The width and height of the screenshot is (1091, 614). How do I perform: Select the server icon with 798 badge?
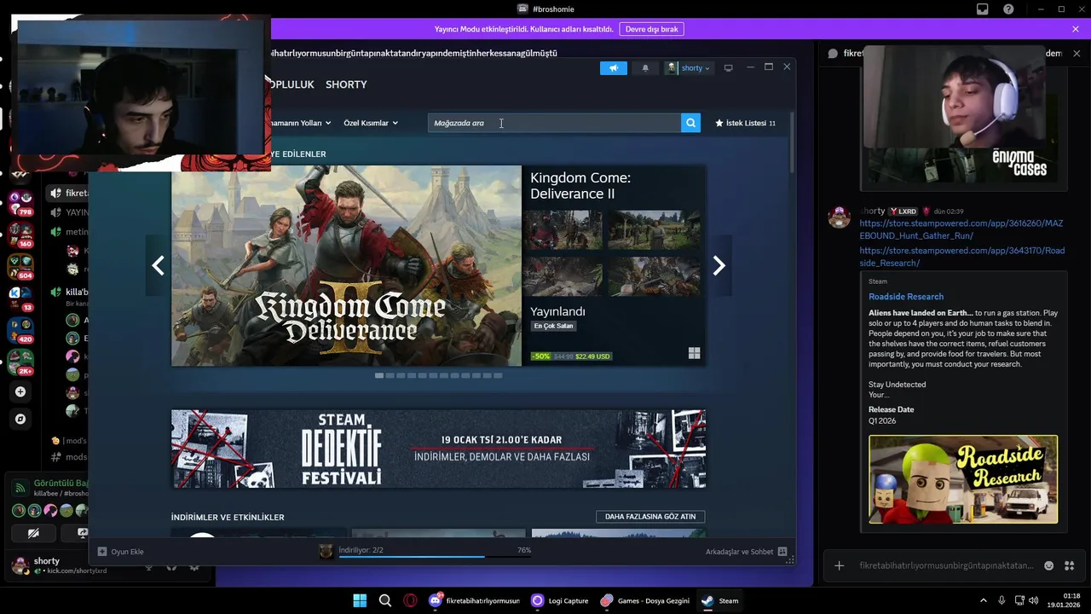point(20,203)
